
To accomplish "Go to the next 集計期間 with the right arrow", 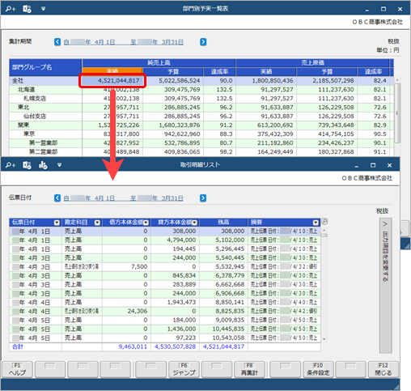I will tap(203, 42).
